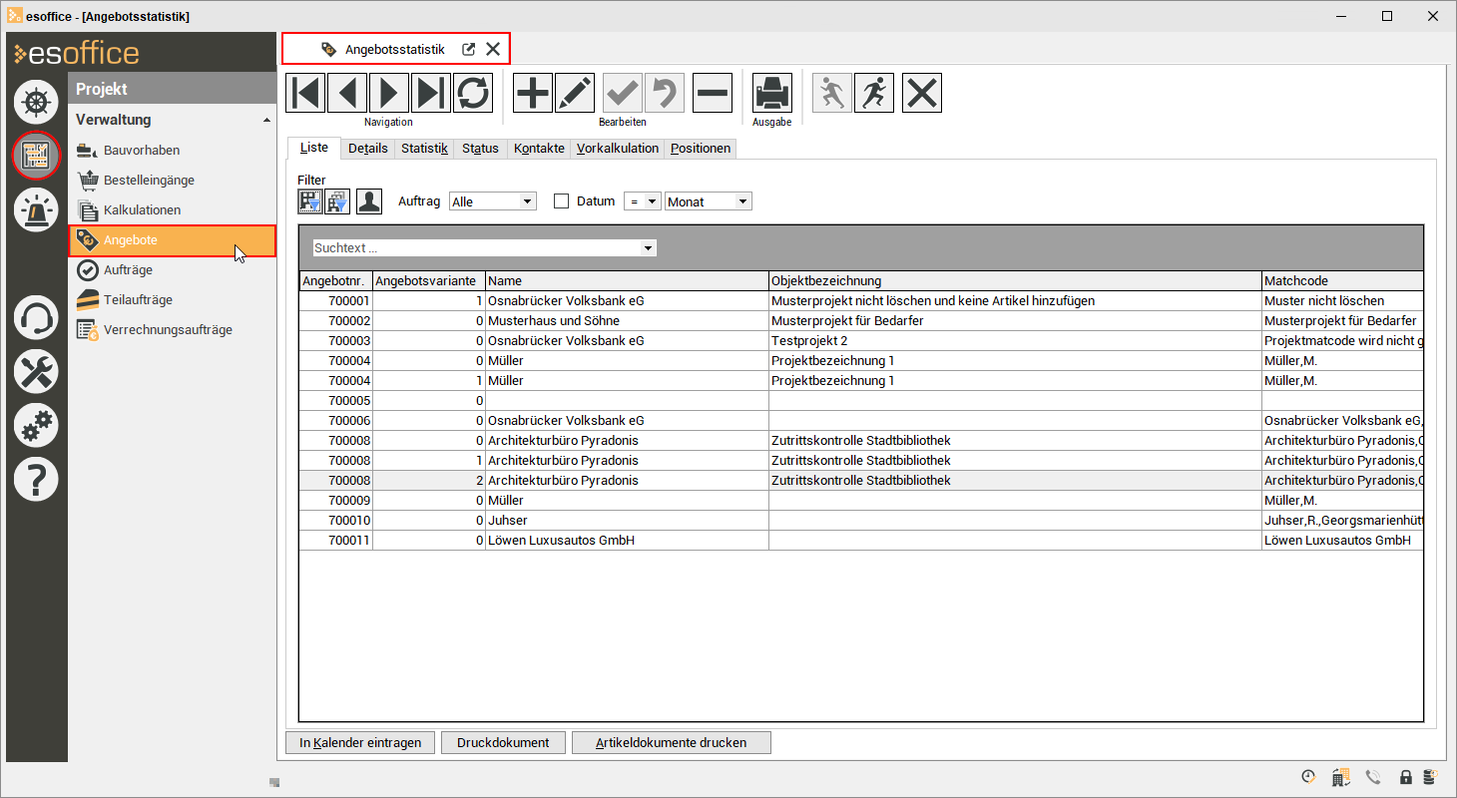The height and width of the screenshot is (798, 1457).
Task: Delete record with minus icon
Action: tap(713, 93)
